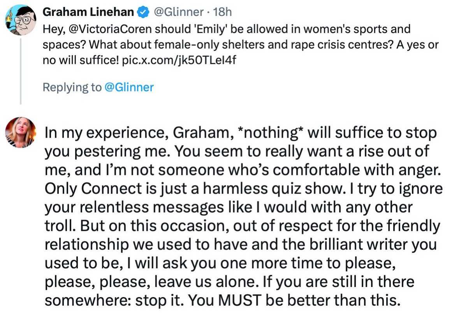Click the @Glinner handle beside the name
Viewport: 459px width, 313px height.
point(179,12)
